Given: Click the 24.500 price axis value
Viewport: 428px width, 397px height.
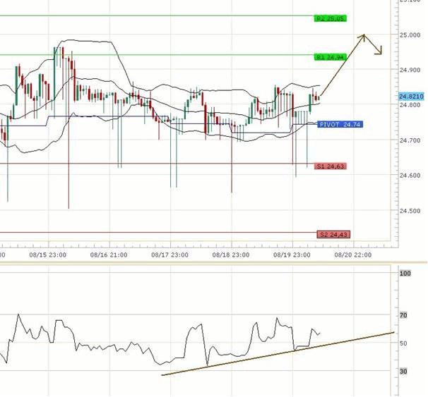Looking at the screenshot, I should [x=410, y=211].
